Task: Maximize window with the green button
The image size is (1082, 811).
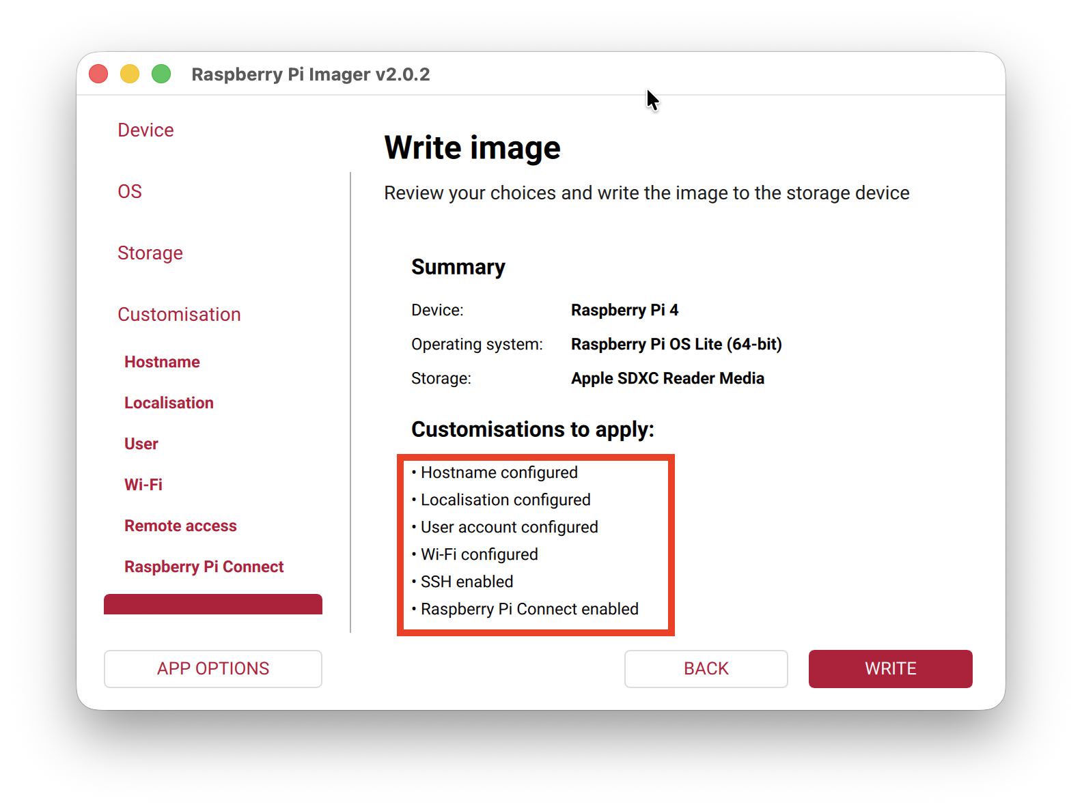Action: pyautogui.click(x=161, y=74)
